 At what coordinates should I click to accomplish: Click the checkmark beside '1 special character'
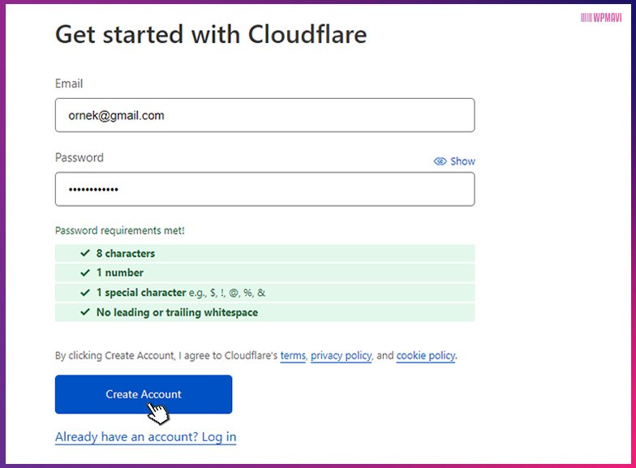84,292
